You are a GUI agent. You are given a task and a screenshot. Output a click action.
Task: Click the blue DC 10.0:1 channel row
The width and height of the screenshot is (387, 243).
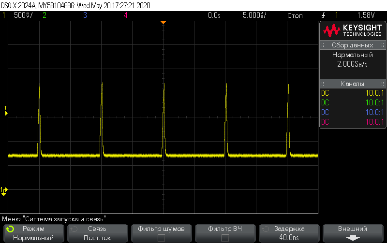pos(353,112)
